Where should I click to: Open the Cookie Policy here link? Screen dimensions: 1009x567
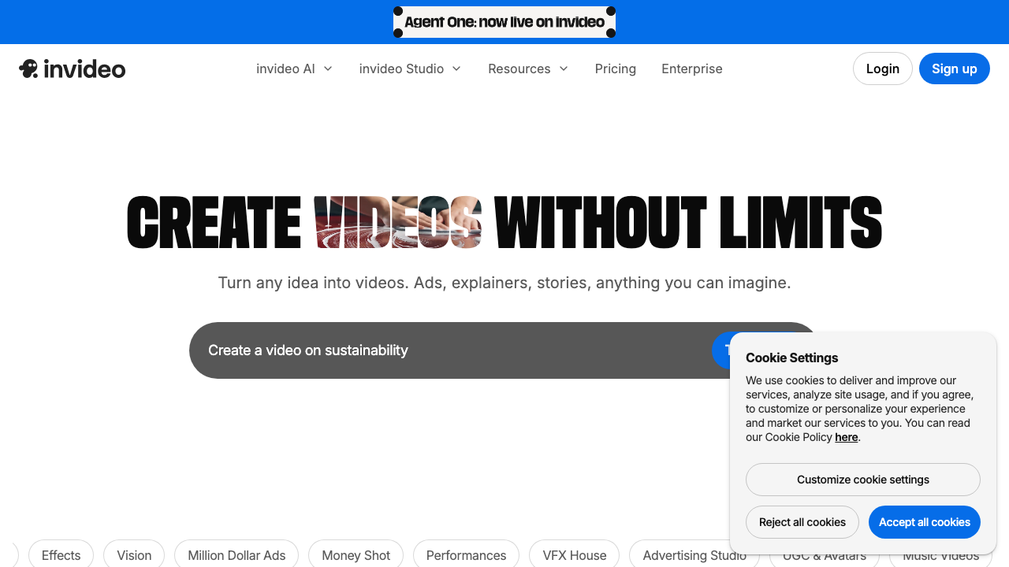coord(847,437)
